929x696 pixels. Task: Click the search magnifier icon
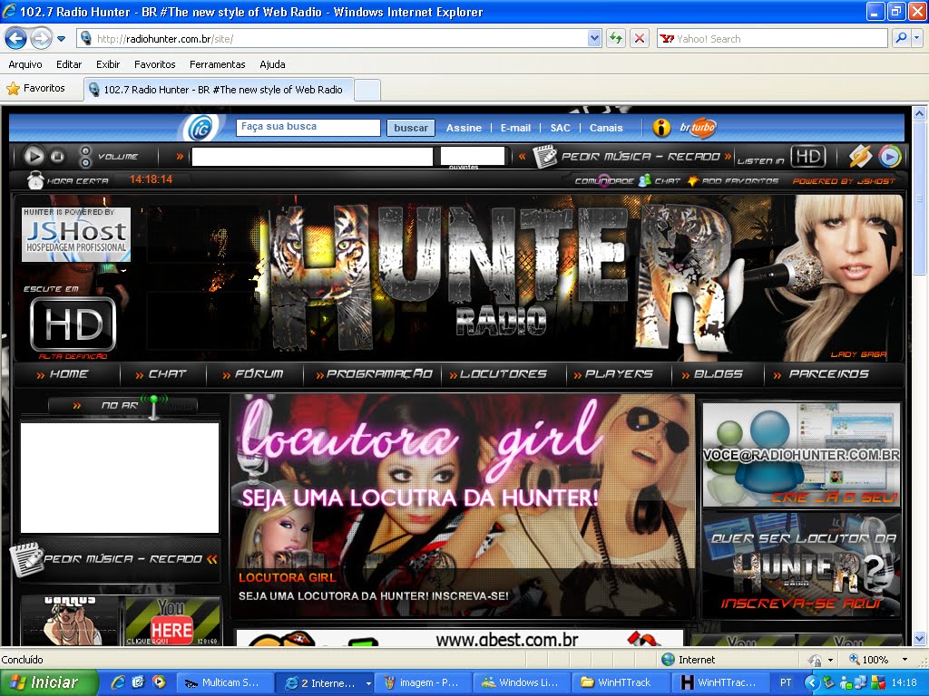pos(901,38)
